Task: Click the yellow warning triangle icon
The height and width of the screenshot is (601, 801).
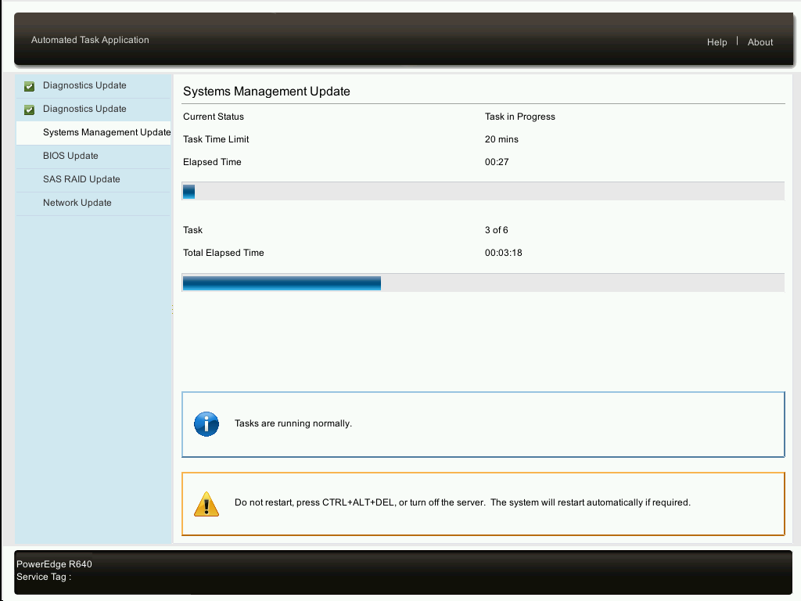Action: [206, 503]
